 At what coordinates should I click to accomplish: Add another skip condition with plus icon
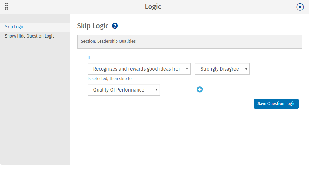[200, 89]
